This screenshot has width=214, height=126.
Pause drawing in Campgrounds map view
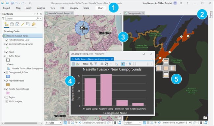click(x=201, y=123)
